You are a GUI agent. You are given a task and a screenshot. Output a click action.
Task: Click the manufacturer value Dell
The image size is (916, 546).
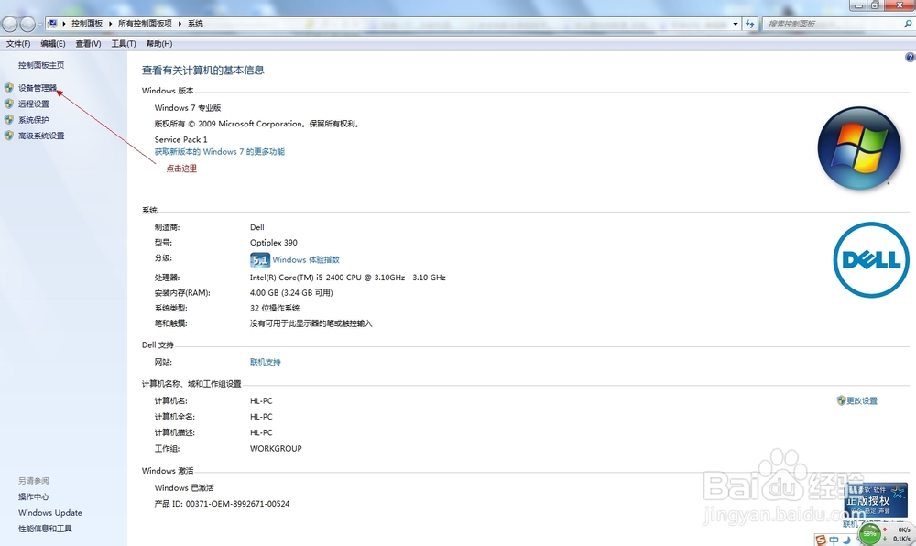(x=257, y=227)
